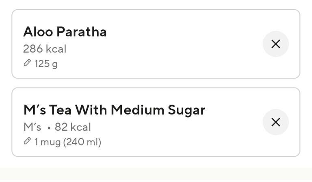The width and height of the screenshot is (312, 182).
Task: Click the bullet separator before 82 kcal
Action: (x=49, y=128)
